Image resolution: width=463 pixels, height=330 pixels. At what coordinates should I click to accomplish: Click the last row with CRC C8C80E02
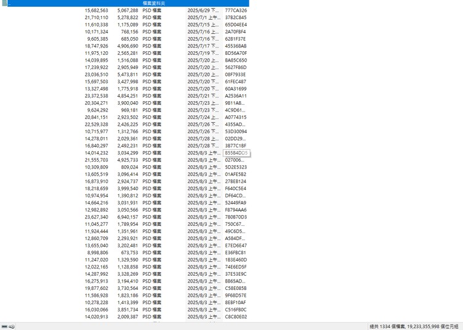235,316
